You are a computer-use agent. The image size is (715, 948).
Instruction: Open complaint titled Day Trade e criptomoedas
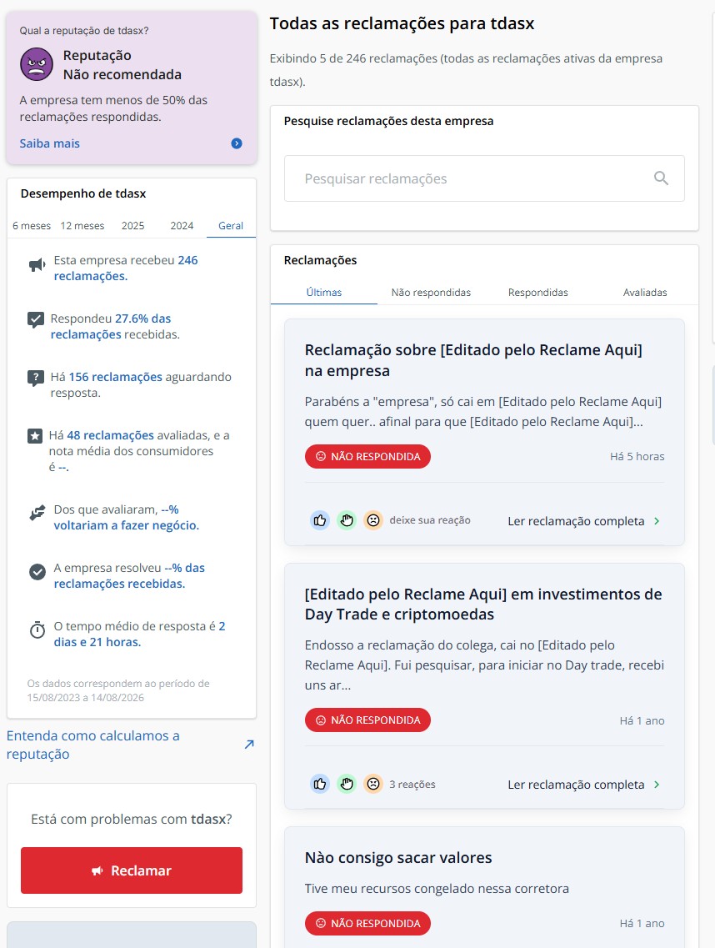pos(482,604)
